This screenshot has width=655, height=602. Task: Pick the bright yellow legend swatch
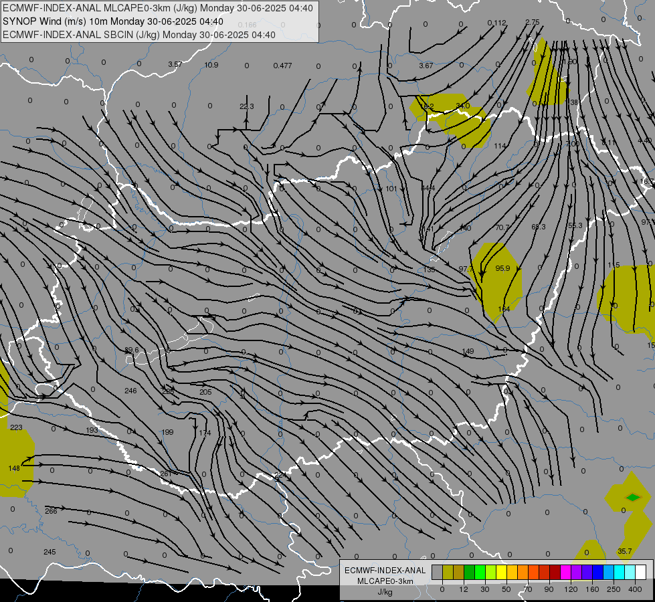click(x=501, y=572)
